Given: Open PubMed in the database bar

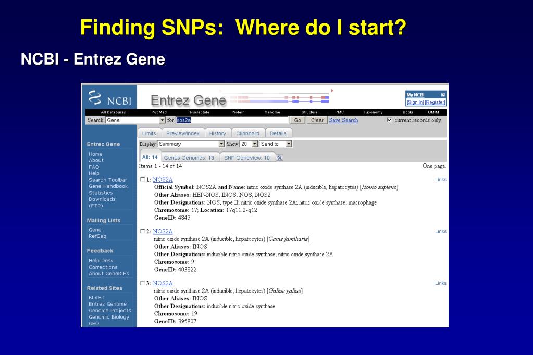Looking at the screenshot, I should click(x=159, y=112).
